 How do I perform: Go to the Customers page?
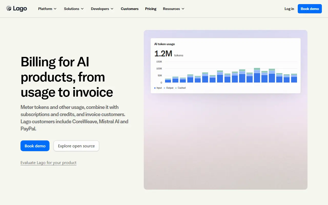130,9
